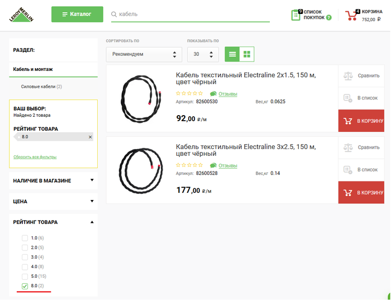Click the green help question mark icon
391x300 pixels.
pos(329,18)
